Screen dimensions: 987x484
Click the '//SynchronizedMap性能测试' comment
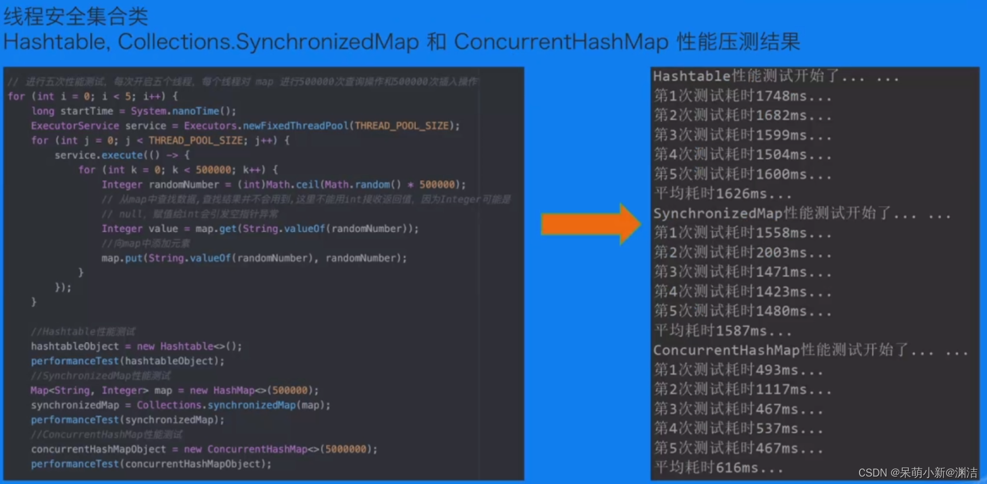[x=101, y=376]
